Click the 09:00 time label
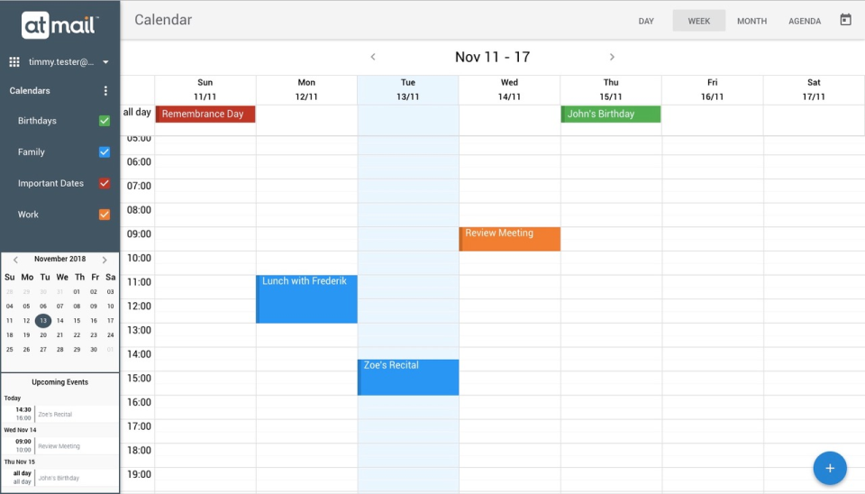The height and width of the screenshot is (494, 865). click(x=139, y=234)
